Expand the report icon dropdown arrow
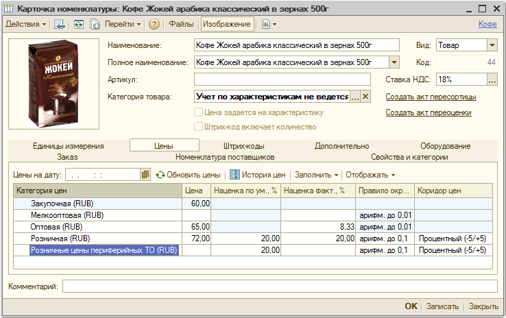 [x=275, y=24]
